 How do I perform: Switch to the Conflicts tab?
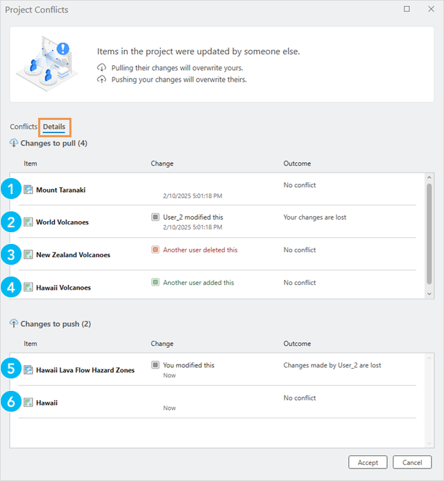click(x=23, y=127)
